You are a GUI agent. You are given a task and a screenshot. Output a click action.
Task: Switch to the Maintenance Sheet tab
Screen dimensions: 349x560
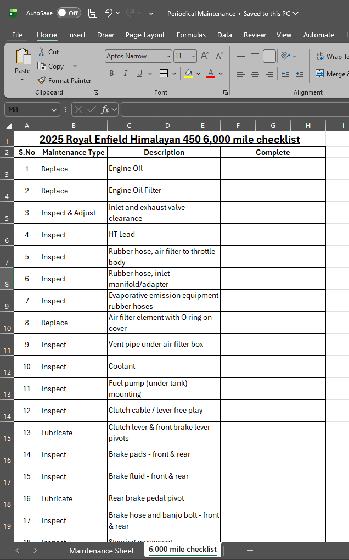coord(102,550)
